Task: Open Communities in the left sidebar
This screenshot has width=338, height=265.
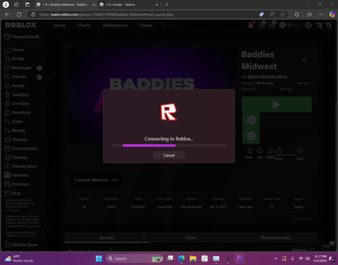Action: click(21, 148)
